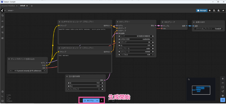Fit view with the frame icon
The image size is (226, 104).
223,87
